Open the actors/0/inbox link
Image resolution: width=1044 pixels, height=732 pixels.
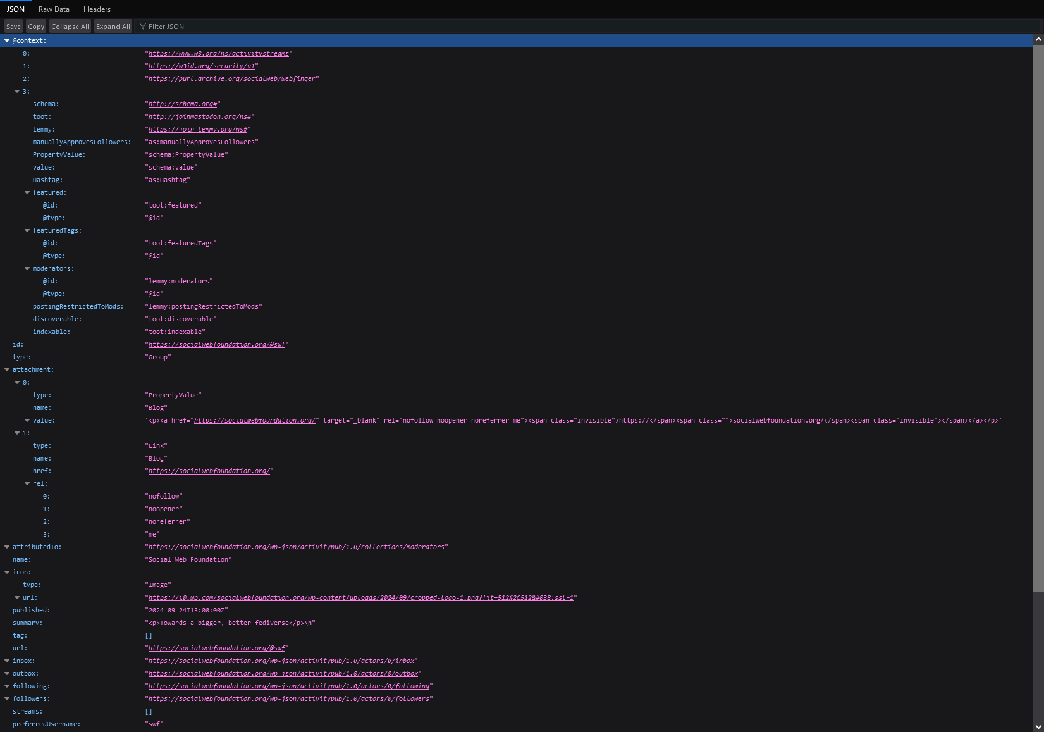point(281,661)
